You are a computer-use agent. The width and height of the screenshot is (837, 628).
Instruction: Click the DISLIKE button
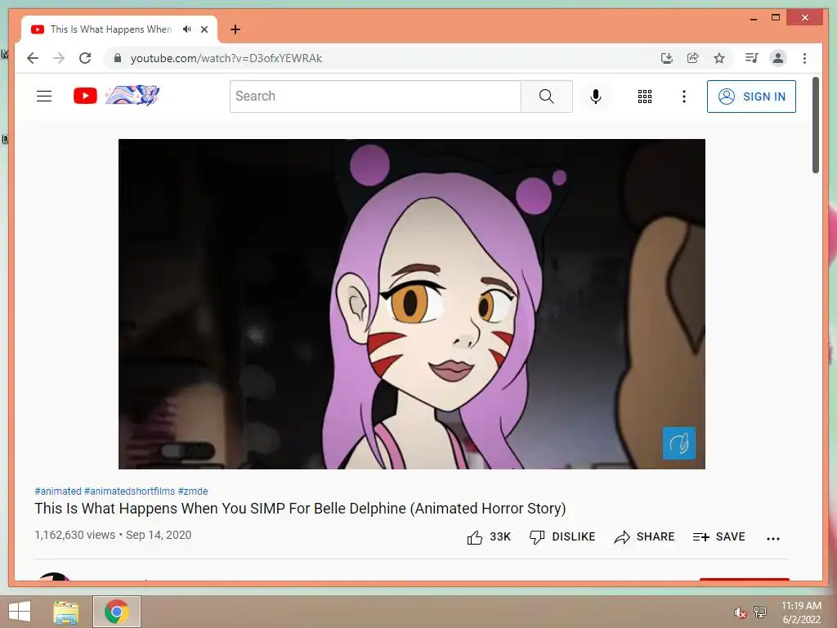(x=562, y=536)
